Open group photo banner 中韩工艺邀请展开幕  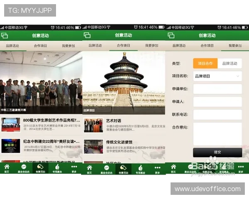coord(41,83)
